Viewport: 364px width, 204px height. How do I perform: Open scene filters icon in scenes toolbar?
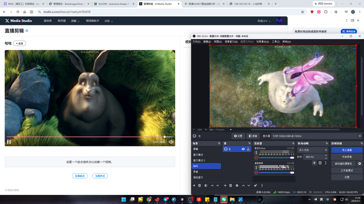206,185
